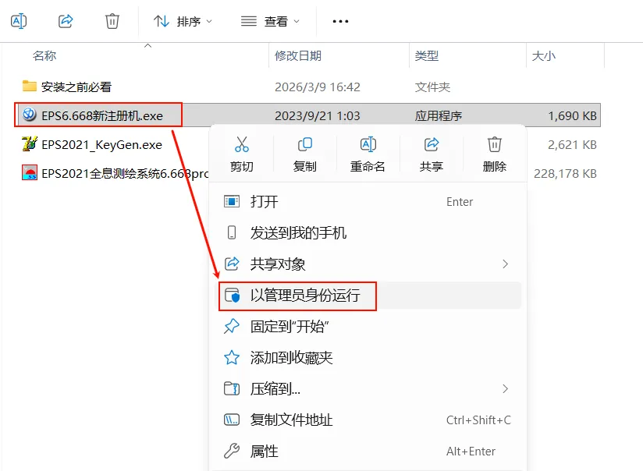Screen dimensions: 643x471
Task: Choose 属性 menu entry
Action: point(369,452)
